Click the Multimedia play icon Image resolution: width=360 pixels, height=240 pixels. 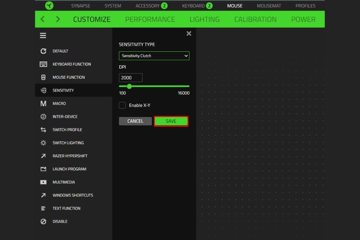click(43, 182)
